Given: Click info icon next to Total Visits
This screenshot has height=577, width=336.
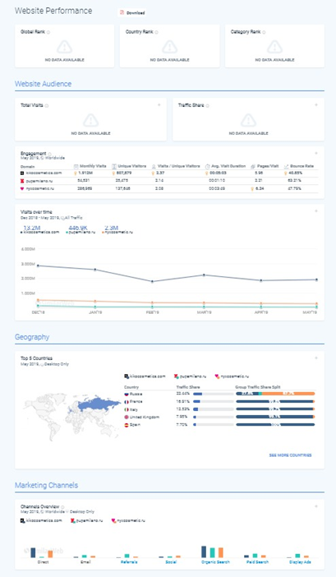Looking at the screenshot, I should pyautogui.click(x=47, y=105).
